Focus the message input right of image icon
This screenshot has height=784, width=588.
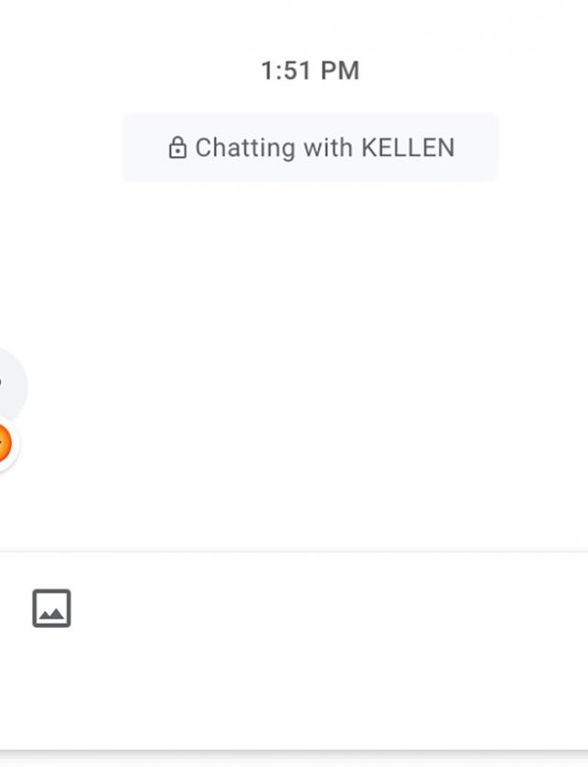322,608
